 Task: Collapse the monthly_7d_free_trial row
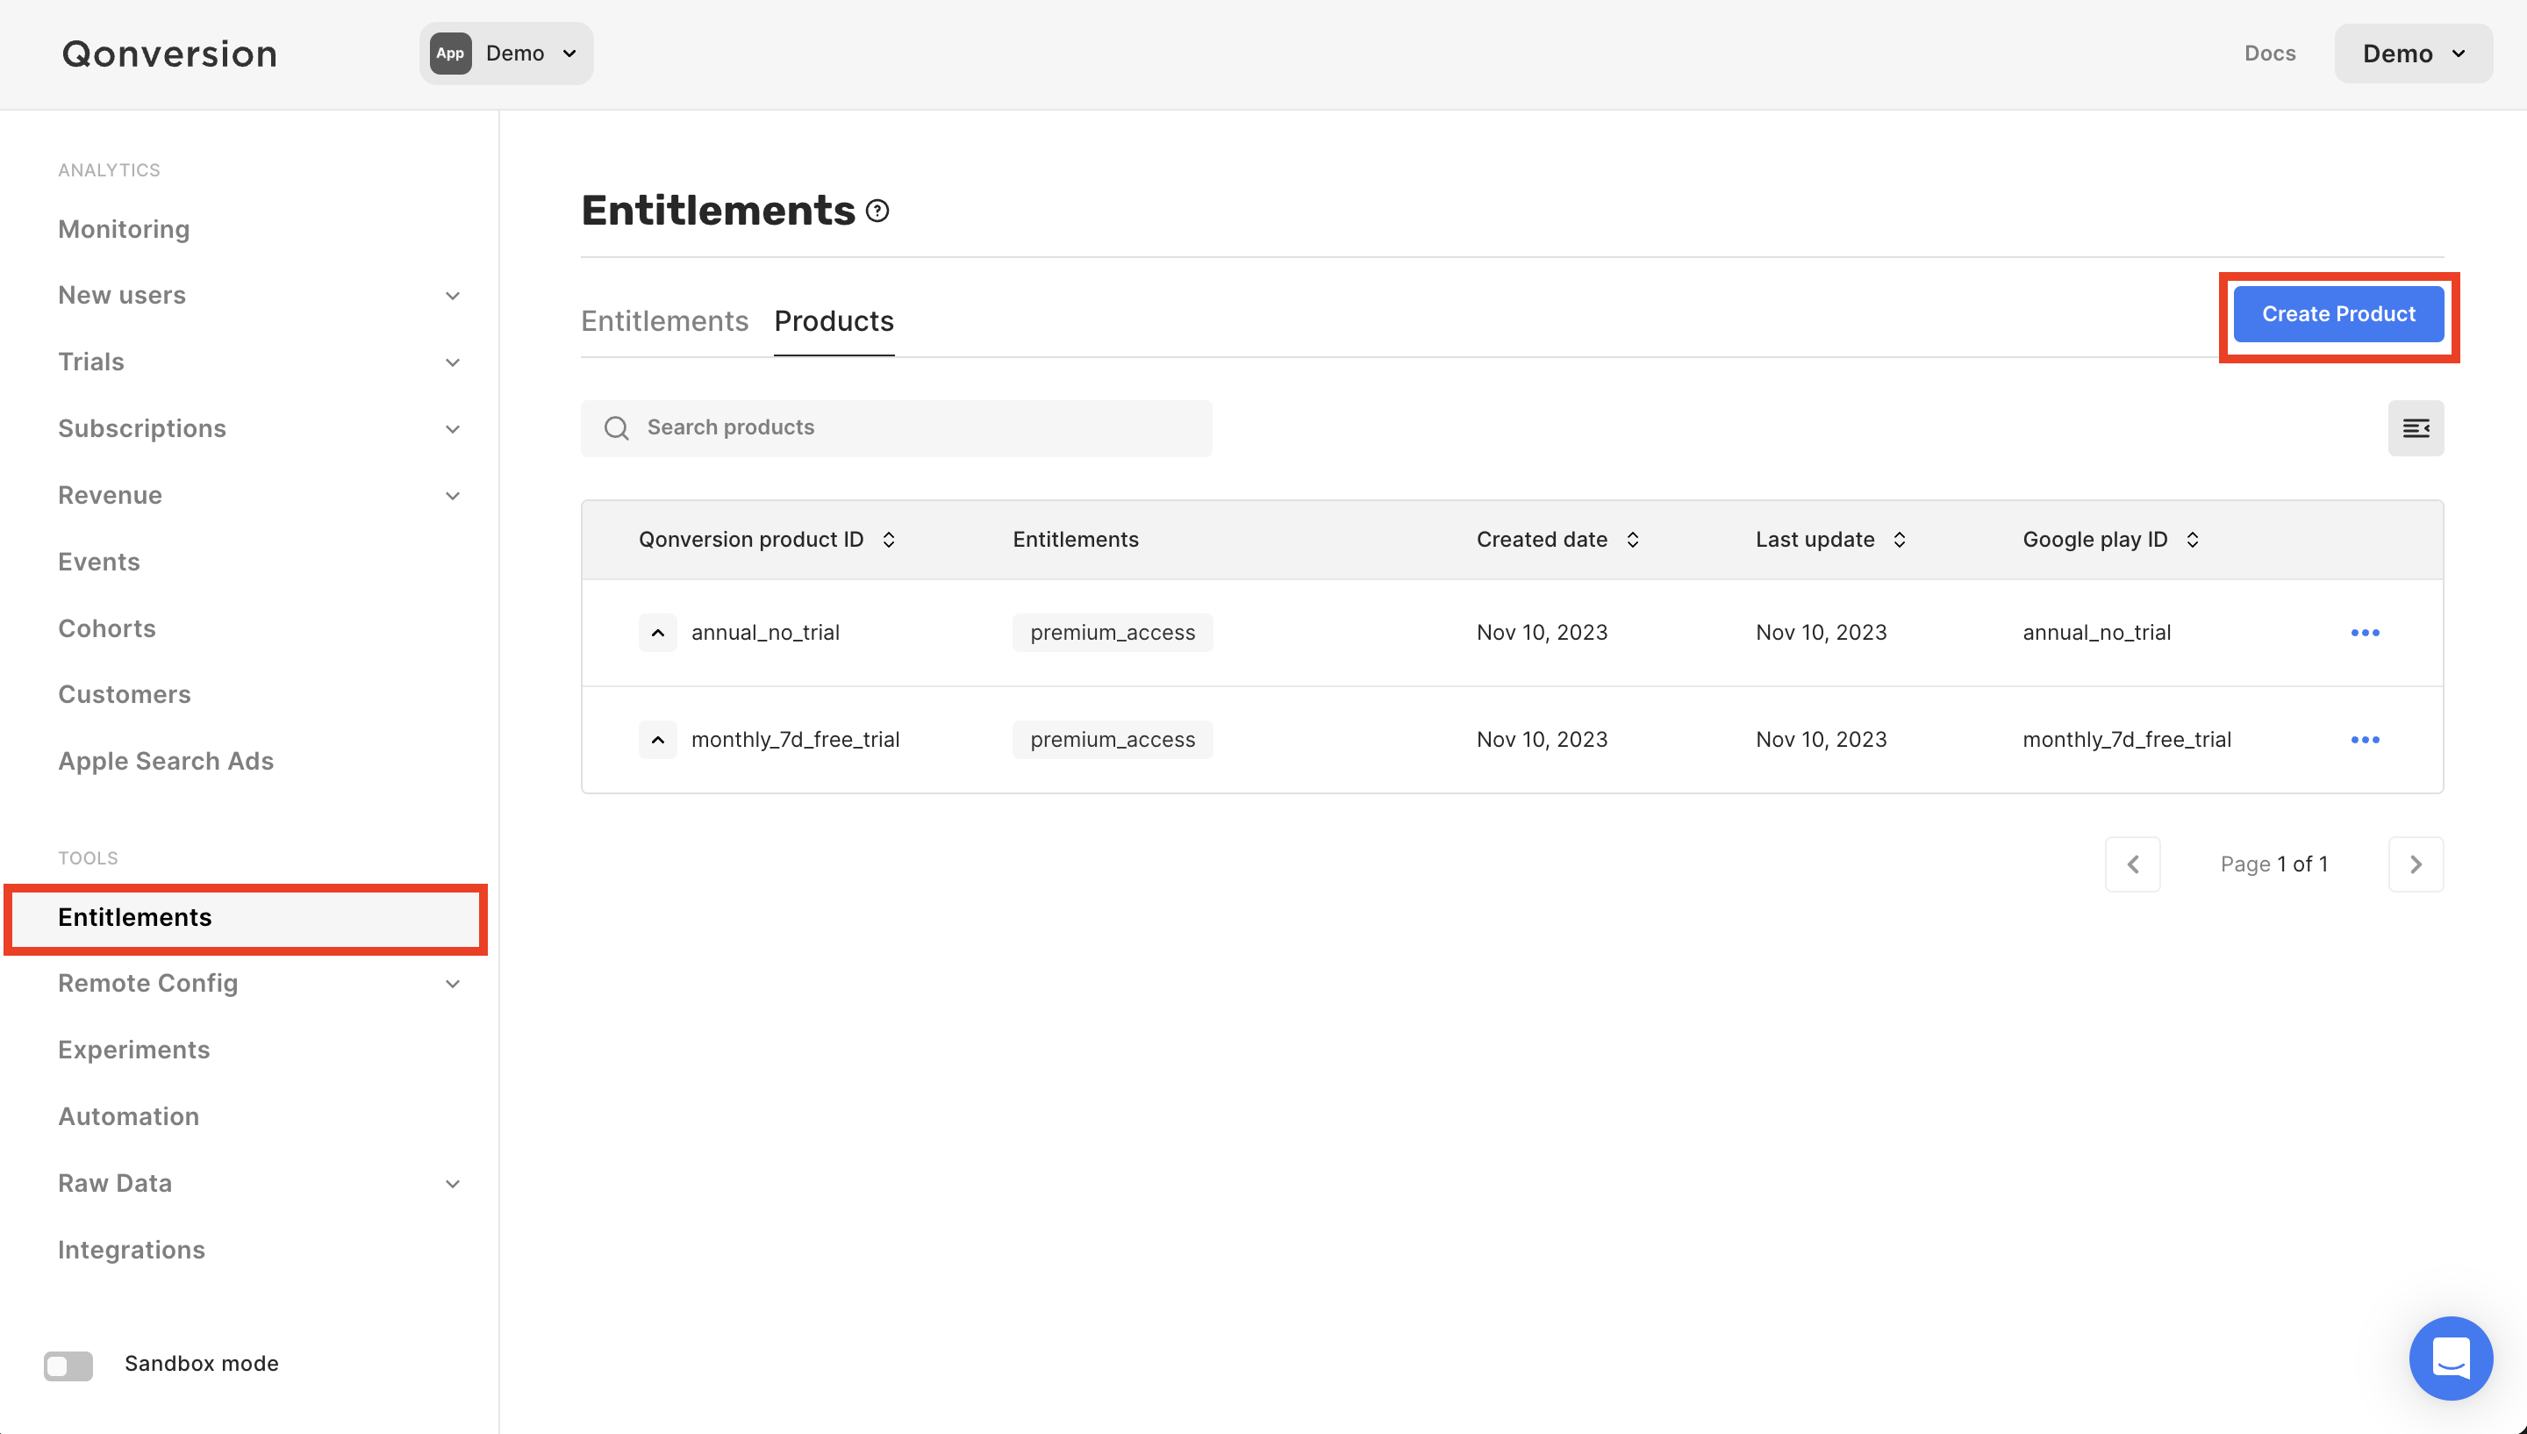[657, 740]
